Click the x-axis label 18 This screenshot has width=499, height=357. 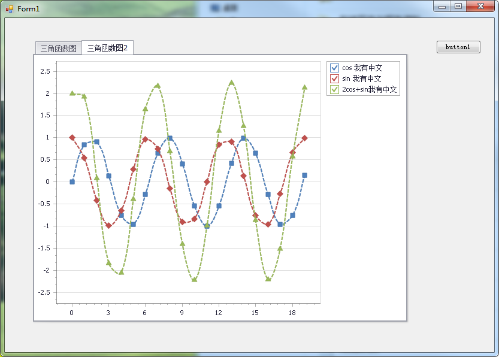pyautogui.click(x=292, y=313)
